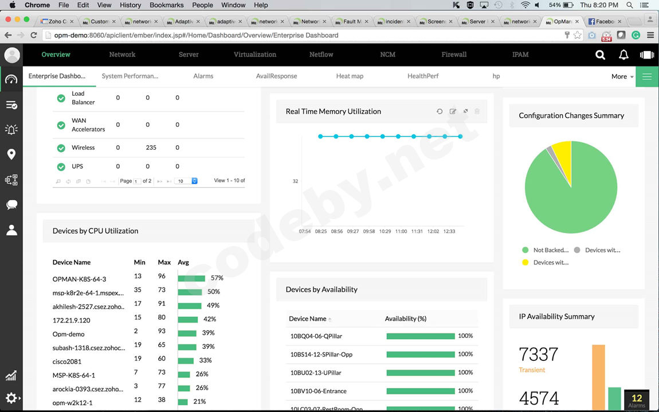Expand the Real Time Memory Utilization widget

click(x=466, y=111)
